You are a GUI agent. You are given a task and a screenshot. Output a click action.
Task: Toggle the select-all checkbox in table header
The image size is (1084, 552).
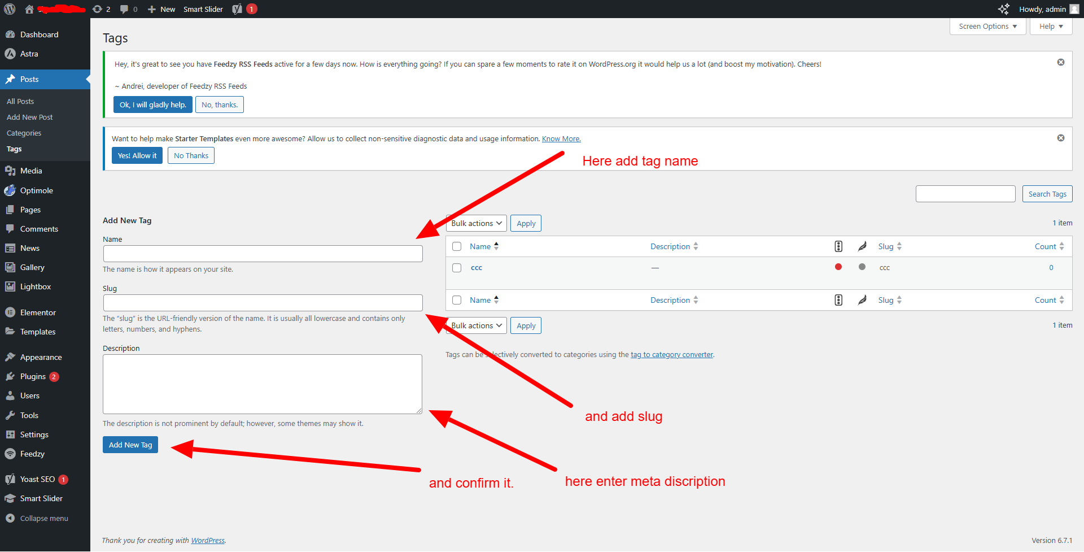(457, 246)
